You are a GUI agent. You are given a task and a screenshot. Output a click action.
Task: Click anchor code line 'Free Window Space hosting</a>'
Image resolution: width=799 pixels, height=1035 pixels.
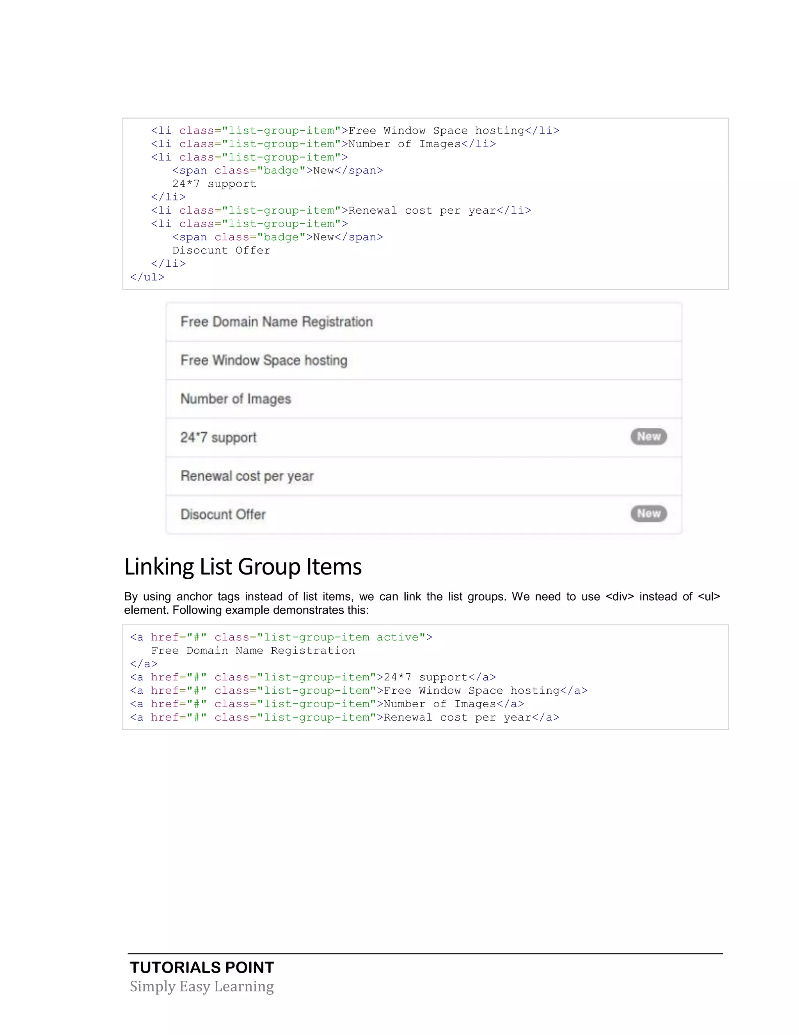pyautogui.click(x=359, y=691)
